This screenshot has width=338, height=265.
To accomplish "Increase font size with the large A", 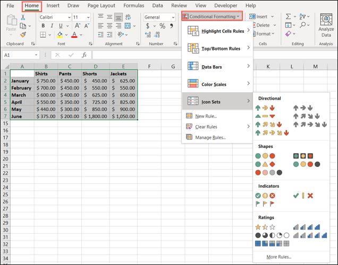I will pos(78,26).
